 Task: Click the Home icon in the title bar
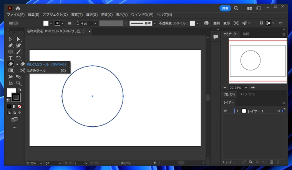point(18,8)
